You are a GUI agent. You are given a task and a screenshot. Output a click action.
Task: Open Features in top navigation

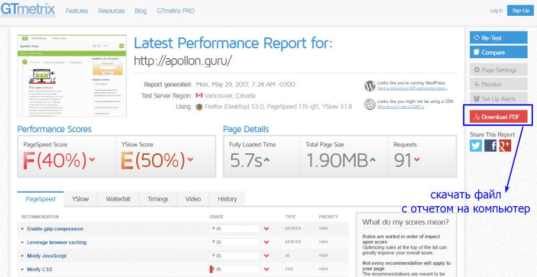77,11
